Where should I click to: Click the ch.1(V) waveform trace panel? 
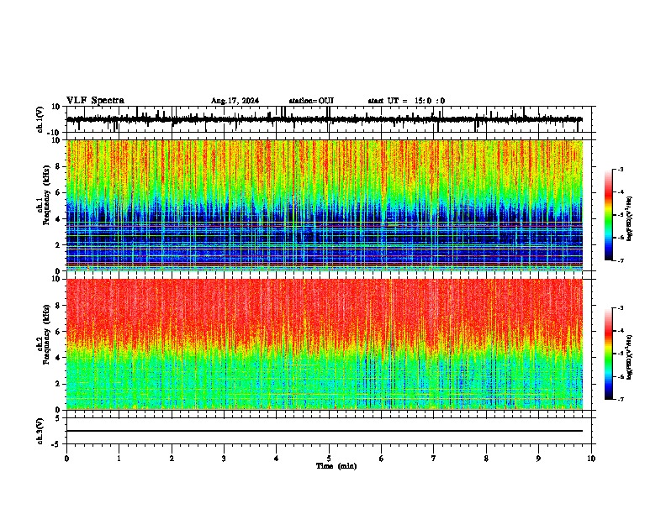[x=329, y=119]
